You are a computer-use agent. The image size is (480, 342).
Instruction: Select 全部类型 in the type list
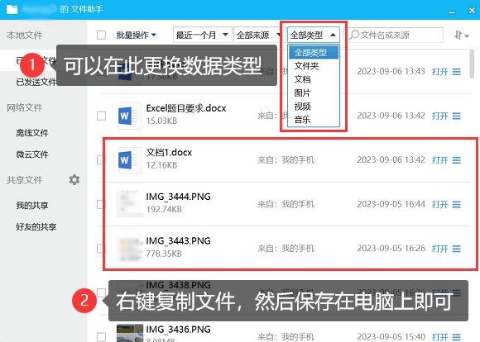(x=314, y=52)
